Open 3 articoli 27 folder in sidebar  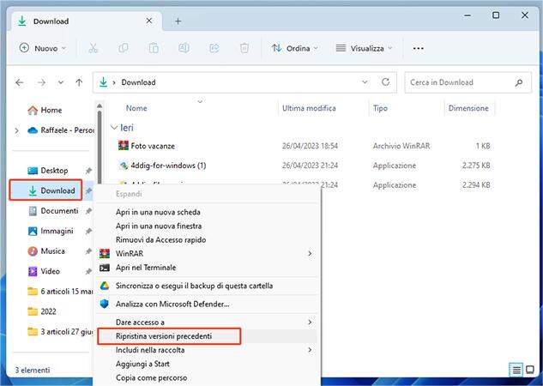pyautogui.click(x=60, y=332)
